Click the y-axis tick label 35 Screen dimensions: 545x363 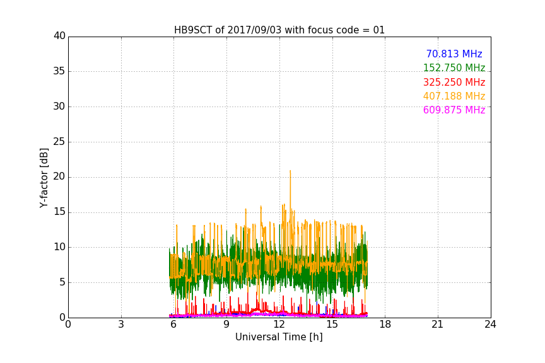[59, 71]
